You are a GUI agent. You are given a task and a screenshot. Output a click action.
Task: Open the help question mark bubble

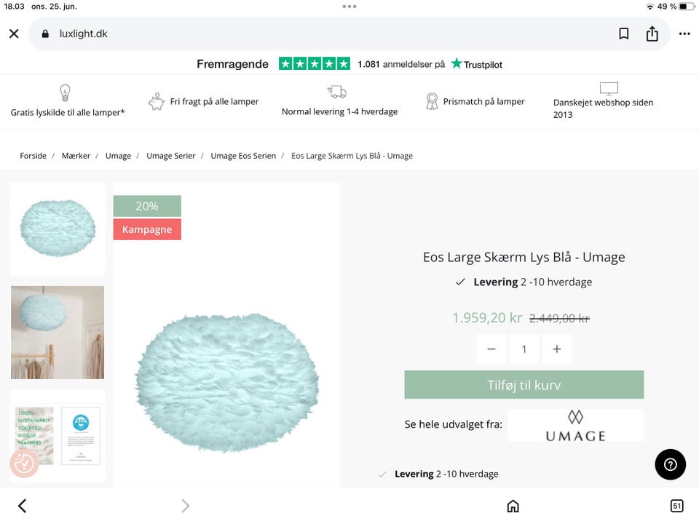[x=670, y=464]
